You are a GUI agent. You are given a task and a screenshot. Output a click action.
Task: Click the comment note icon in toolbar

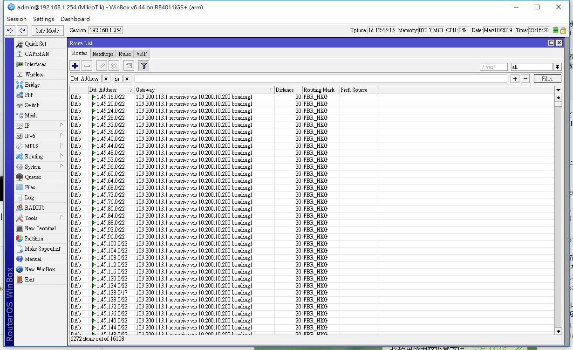click(x=129, y=66)
